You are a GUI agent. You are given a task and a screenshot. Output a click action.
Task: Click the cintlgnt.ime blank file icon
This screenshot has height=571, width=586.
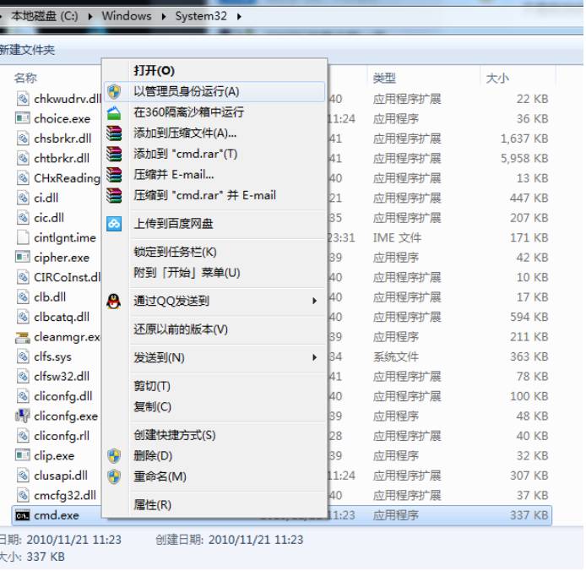tap(23, 237)
